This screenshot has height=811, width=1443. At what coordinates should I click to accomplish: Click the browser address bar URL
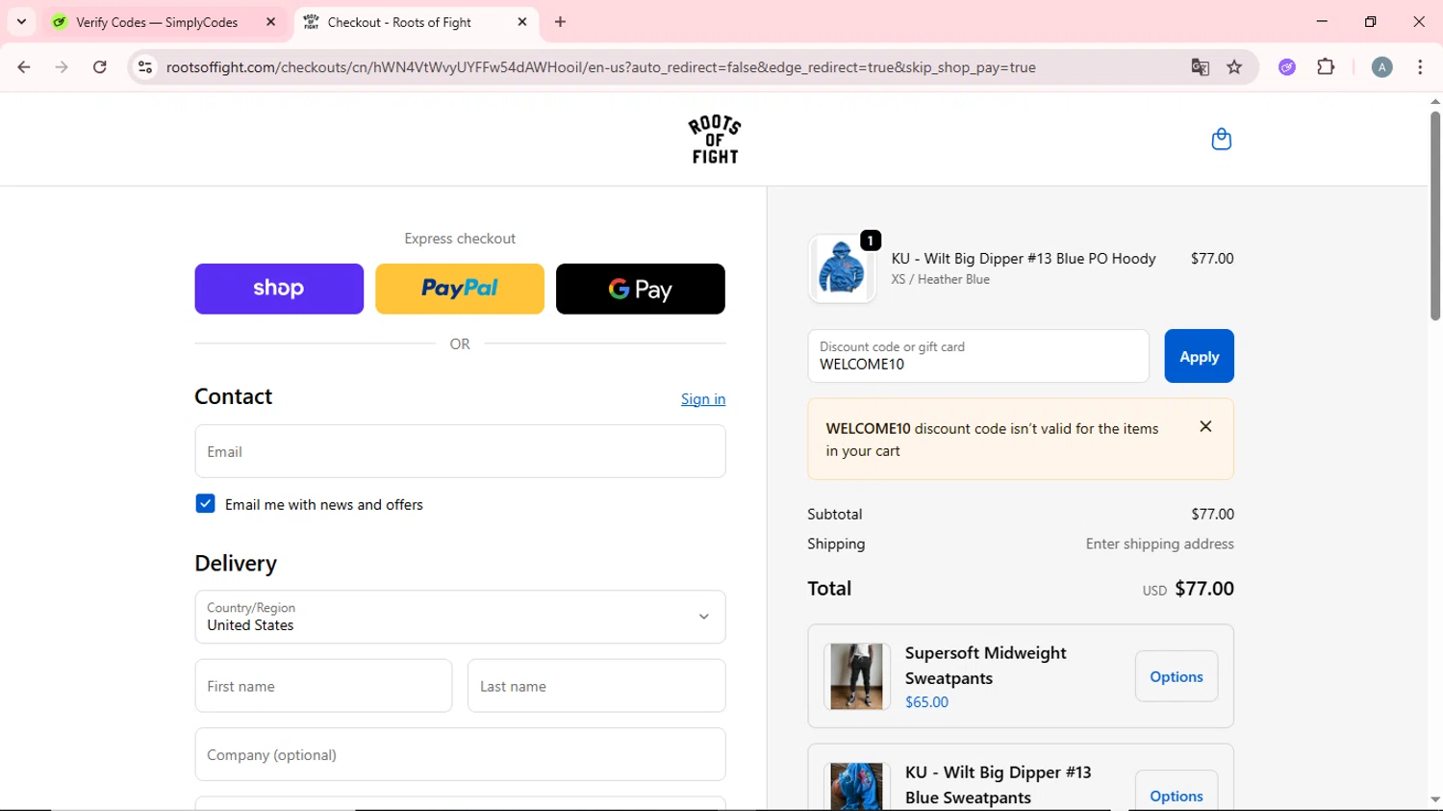click(600, 67)
